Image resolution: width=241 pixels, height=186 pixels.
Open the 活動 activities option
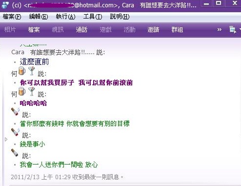(129, 30)
